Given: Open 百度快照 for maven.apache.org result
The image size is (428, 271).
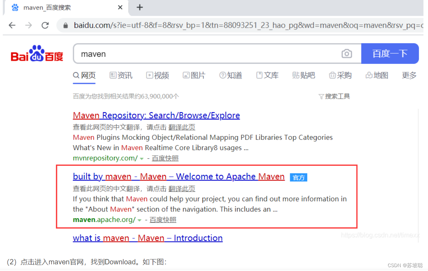Looking at the screenshot, I should point(163,220).
